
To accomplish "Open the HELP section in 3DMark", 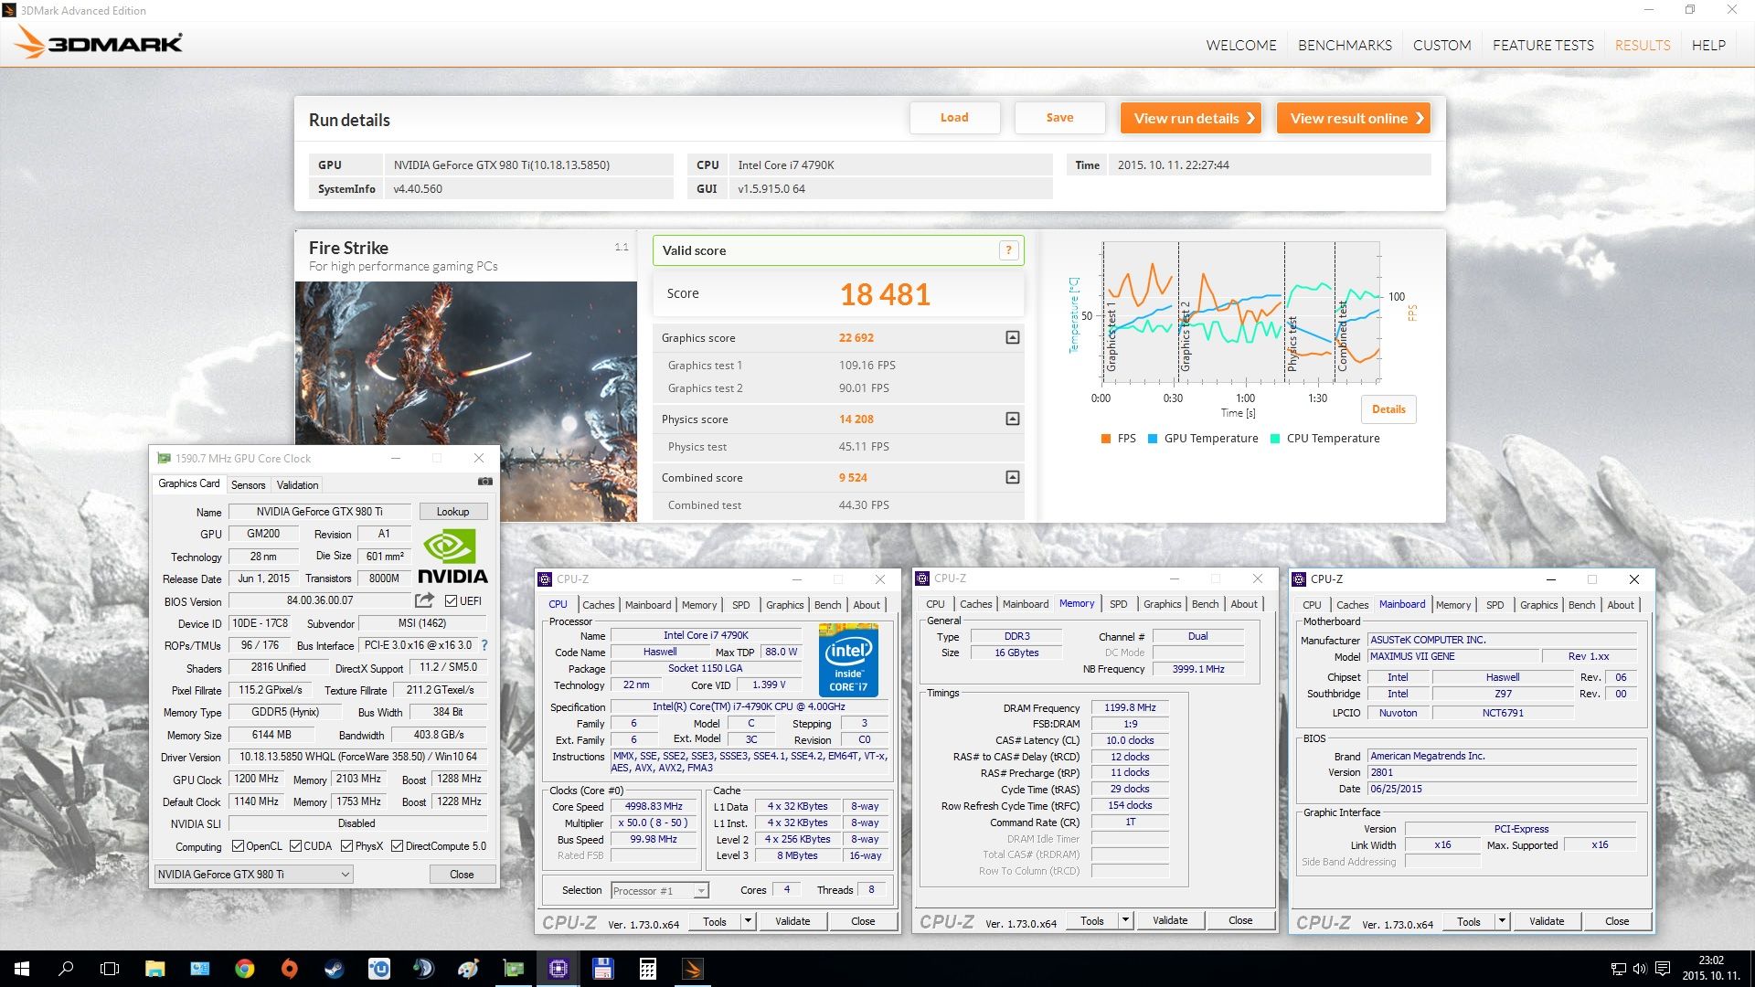I will tap(1708, 45).
